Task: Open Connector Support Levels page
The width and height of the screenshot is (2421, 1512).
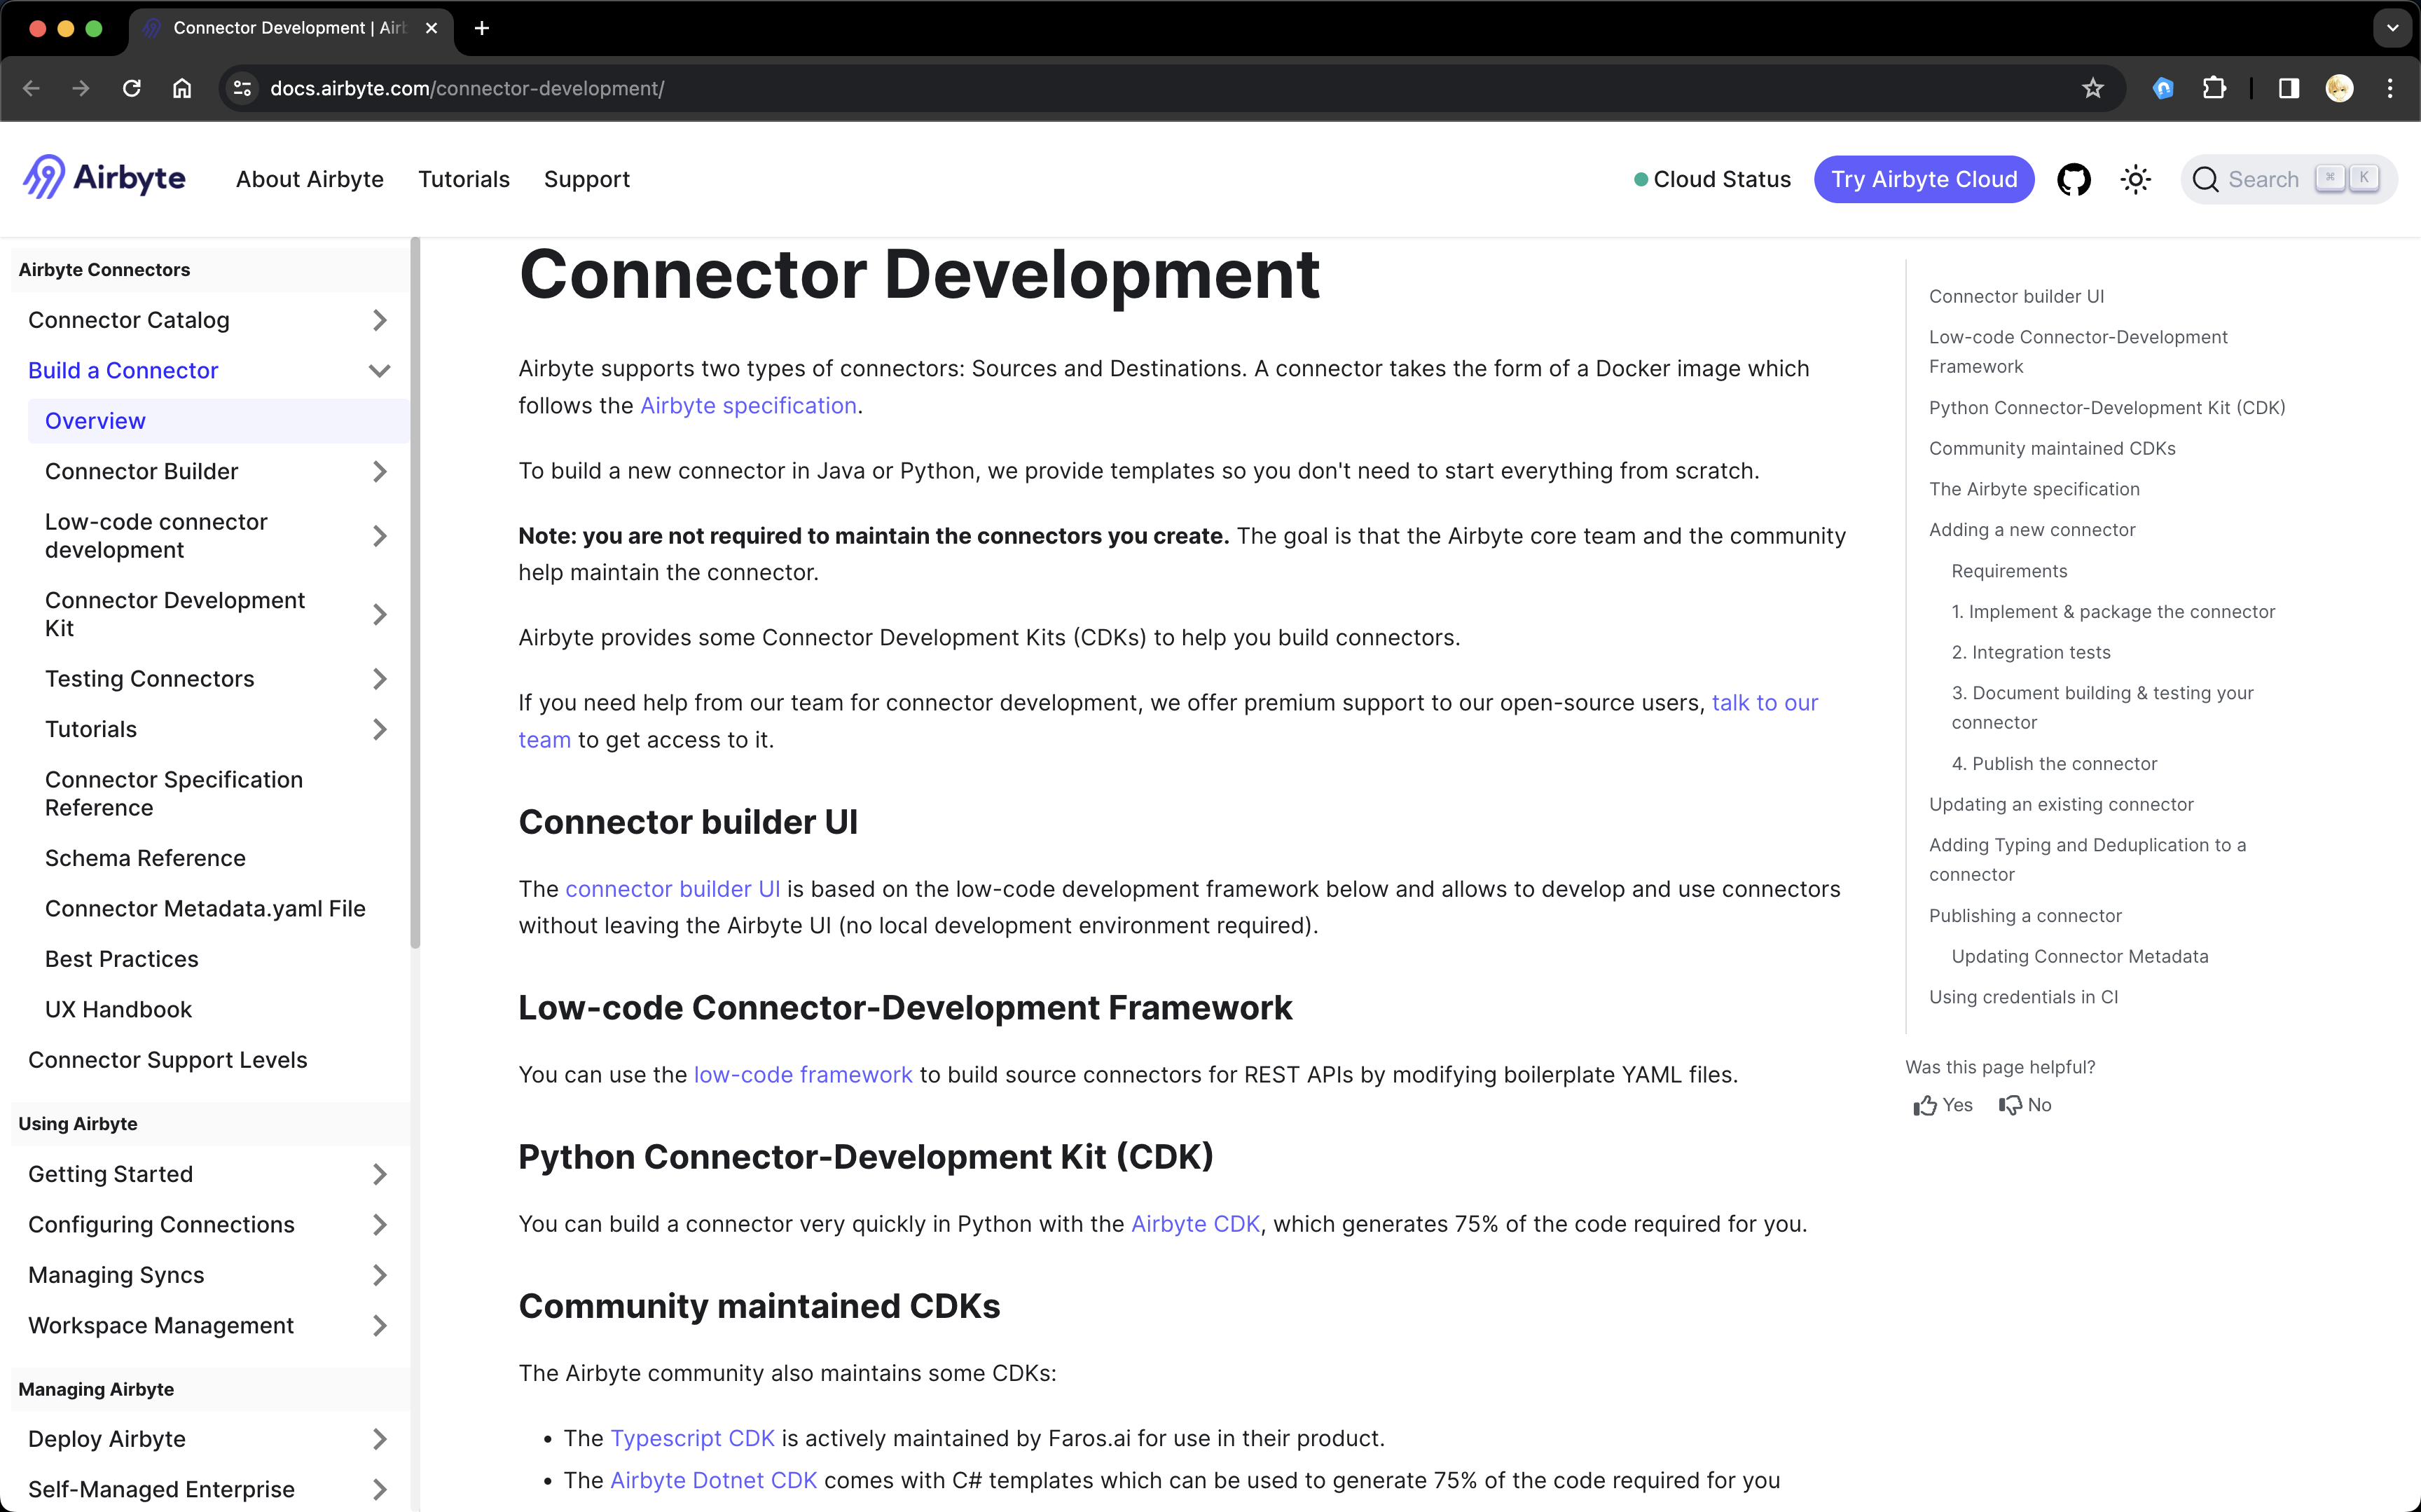Action: [x=168, y=1060]
